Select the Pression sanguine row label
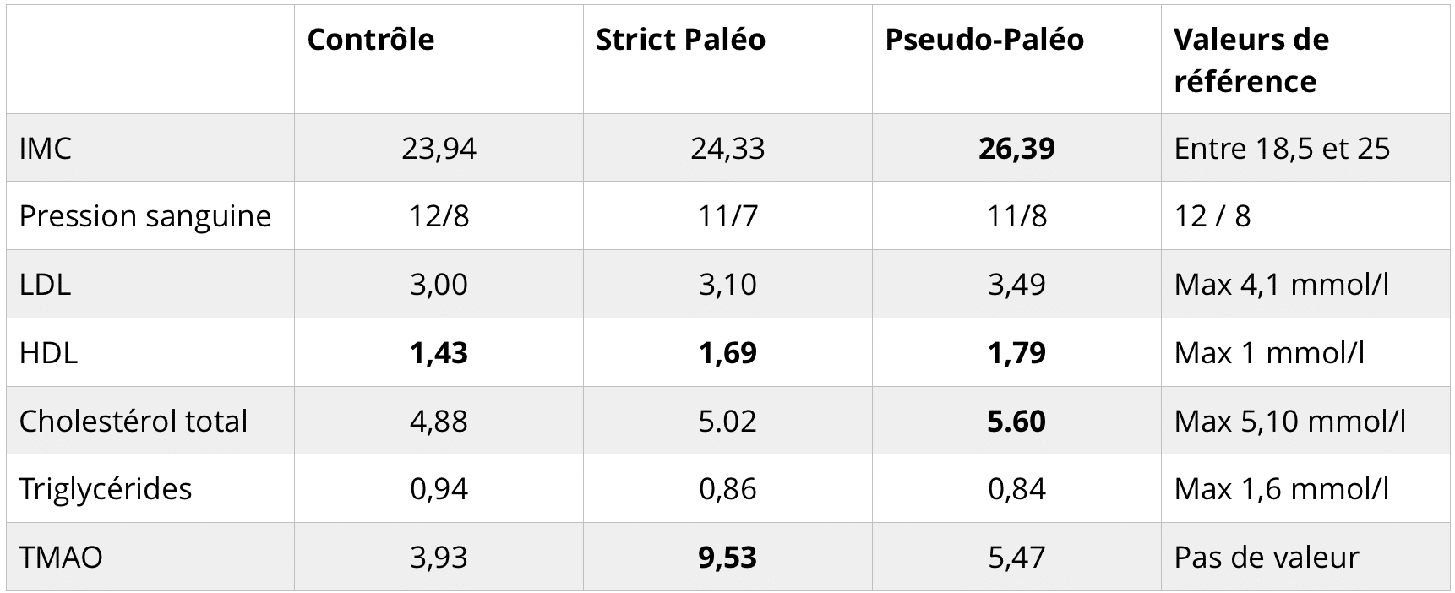Screen dimensions: 1455x593 (x=145, y=216)
